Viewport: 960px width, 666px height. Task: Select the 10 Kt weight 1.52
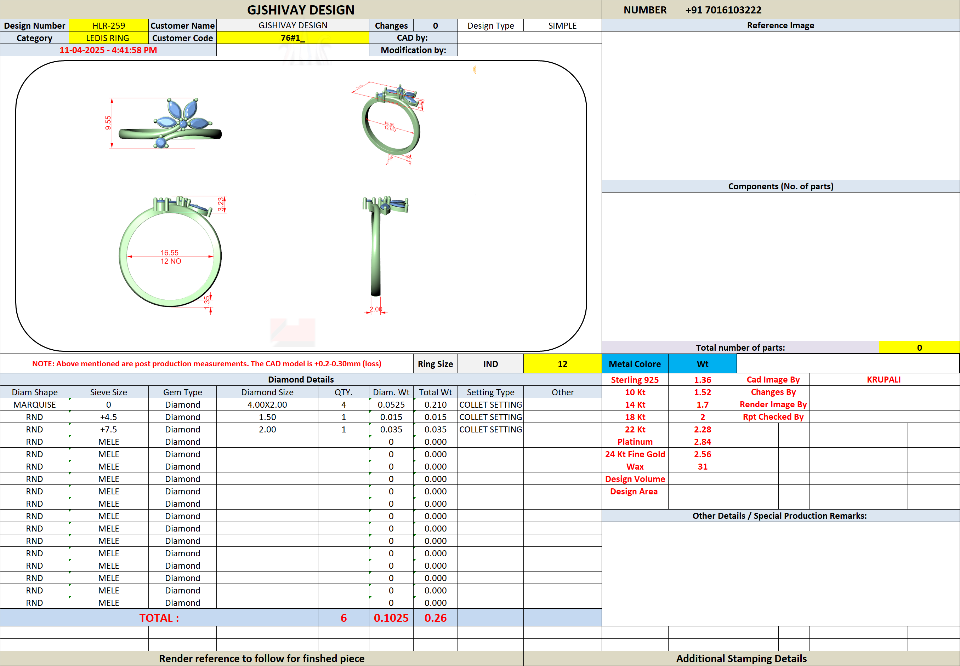coord(702,392)
